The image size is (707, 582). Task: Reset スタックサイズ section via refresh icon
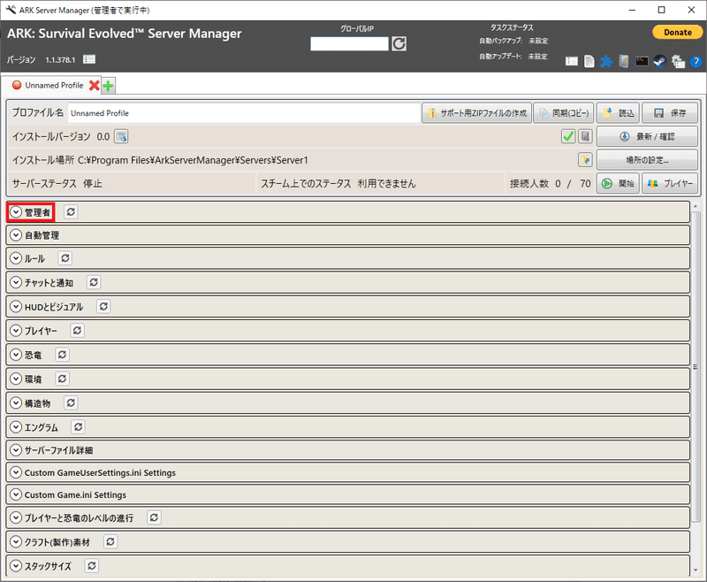click(92, 566)
